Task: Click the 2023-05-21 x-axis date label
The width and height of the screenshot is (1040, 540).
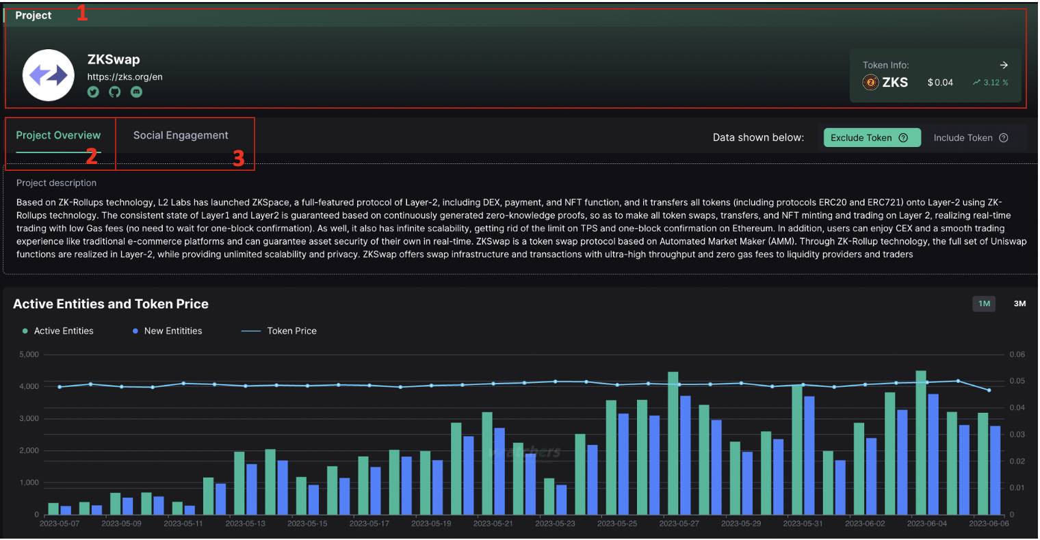Action: pos(493,524)
